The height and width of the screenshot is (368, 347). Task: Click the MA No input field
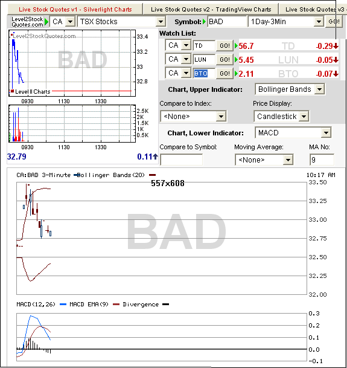point(322,160)
